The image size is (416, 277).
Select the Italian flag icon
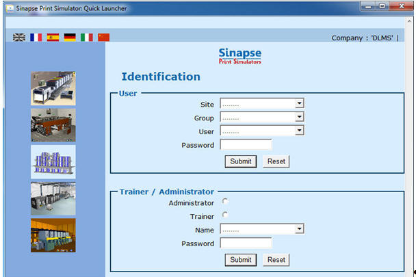pyautogui.click(x=87, y=38)
